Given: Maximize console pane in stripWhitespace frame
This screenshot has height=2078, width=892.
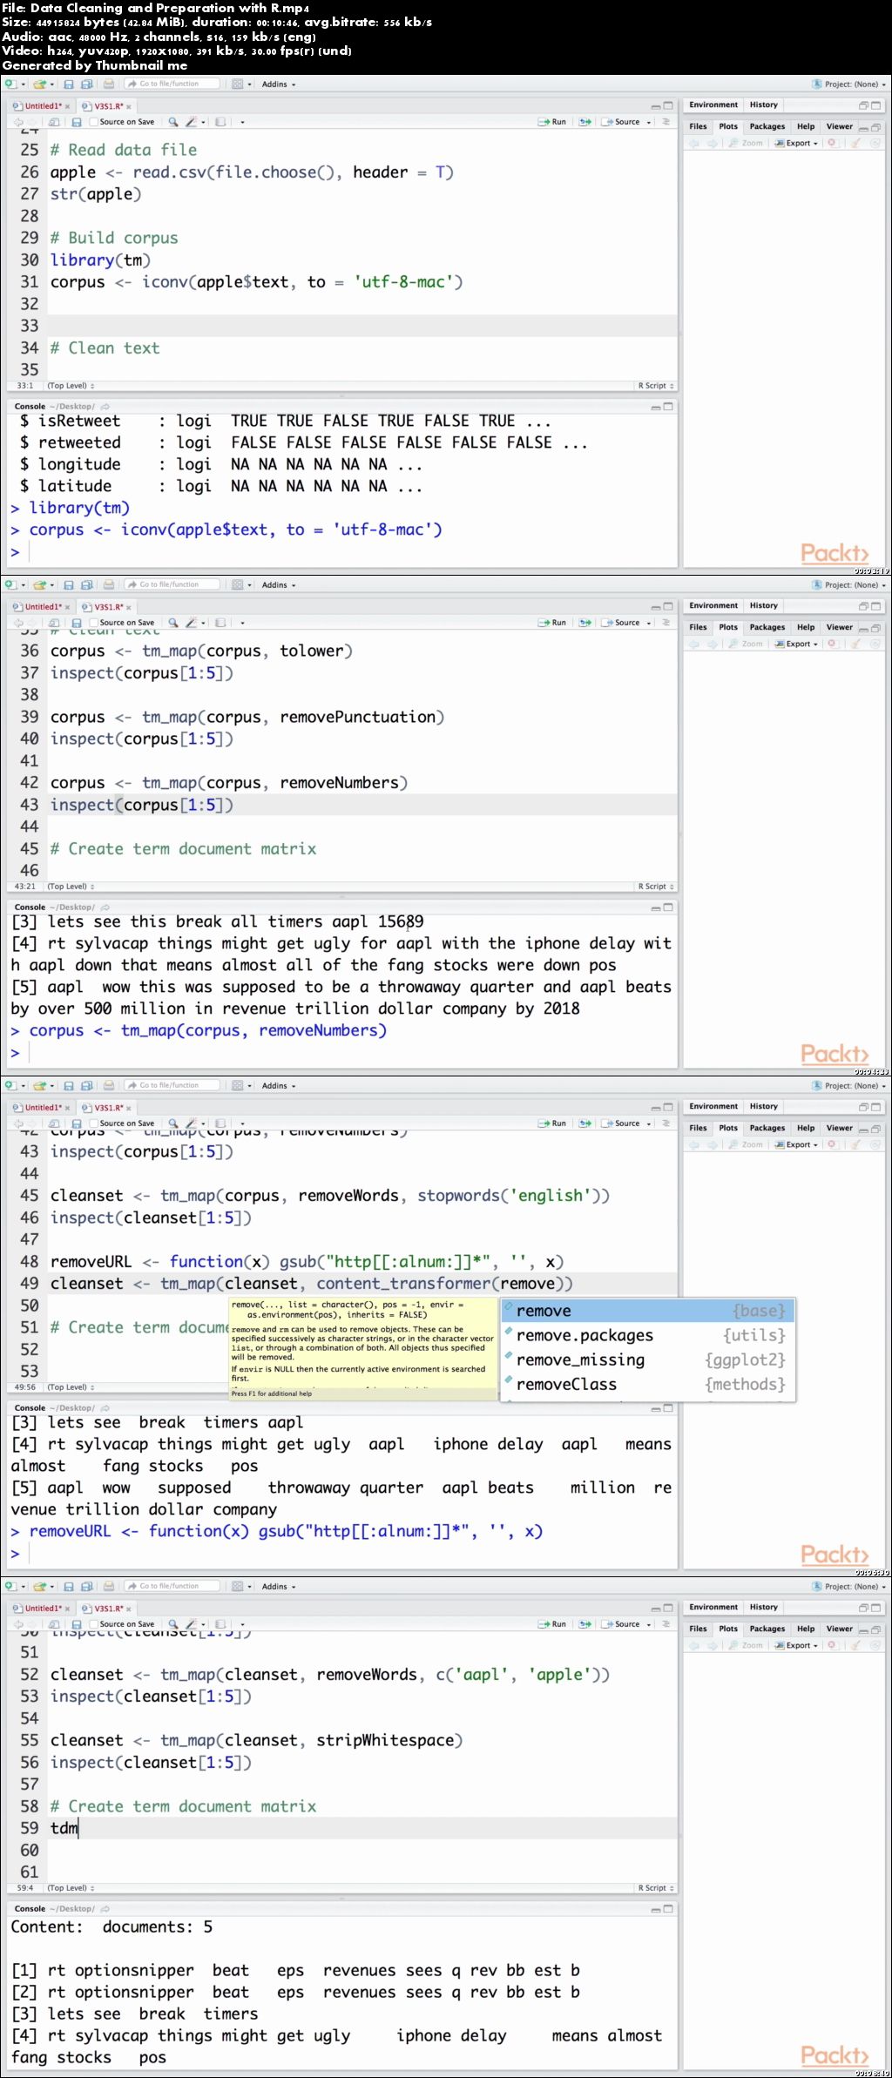Looking at the screenshot, I should click(x=668, y=1909).
